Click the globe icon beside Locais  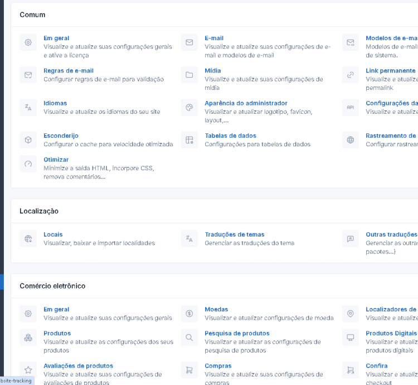click(28, 239)
